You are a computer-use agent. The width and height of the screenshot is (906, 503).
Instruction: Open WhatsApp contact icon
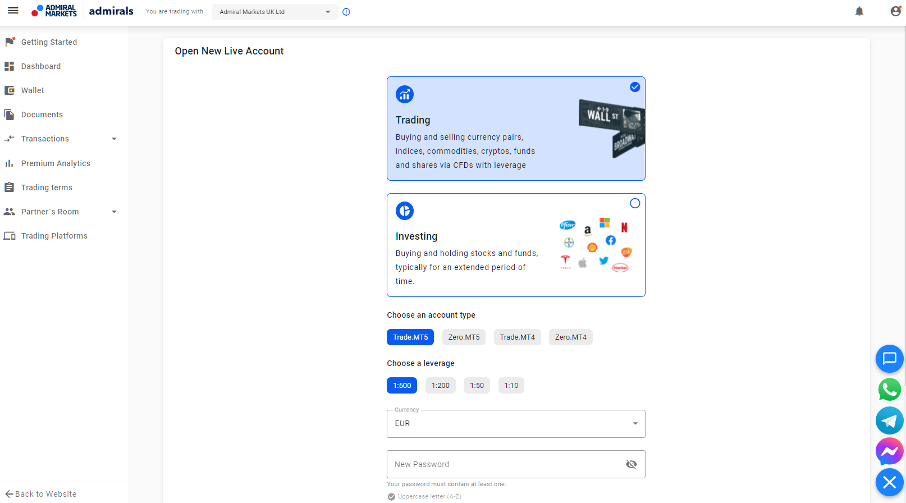point(890,390)
